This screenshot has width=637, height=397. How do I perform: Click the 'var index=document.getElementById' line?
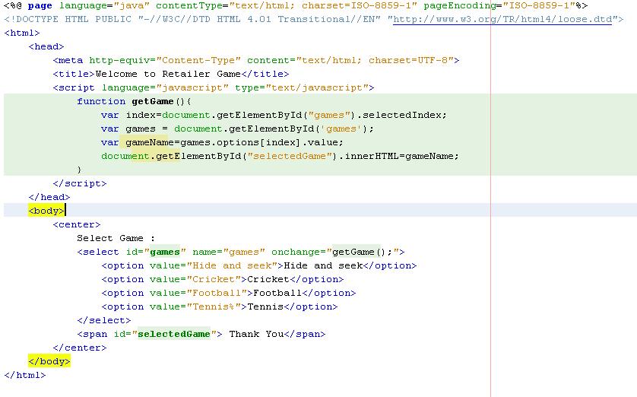click(274, 115)
